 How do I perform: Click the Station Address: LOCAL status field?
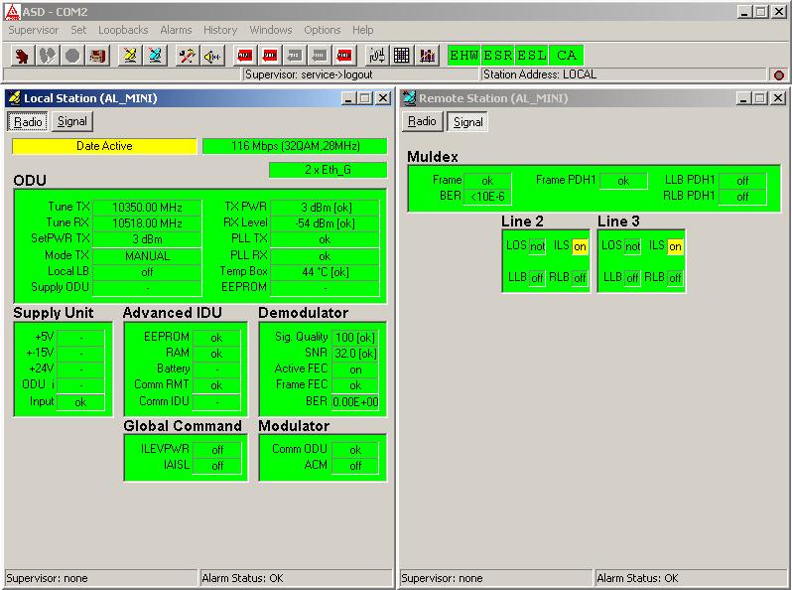tap(623, 74)
